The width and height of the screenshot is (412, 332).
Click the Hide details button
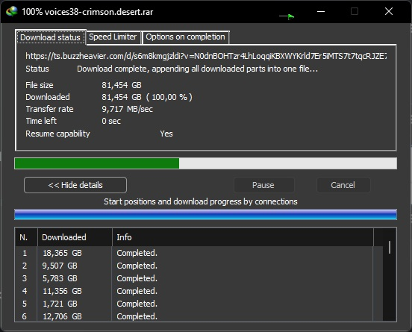tap(75, 185)
